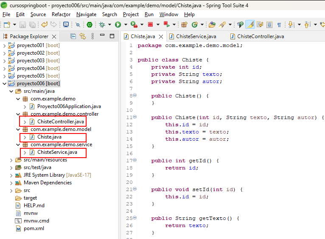The width and height of the screenshot is (325, 239).
Task: Toggle Word Wrap toolbar icon
Action: point(260,25)
